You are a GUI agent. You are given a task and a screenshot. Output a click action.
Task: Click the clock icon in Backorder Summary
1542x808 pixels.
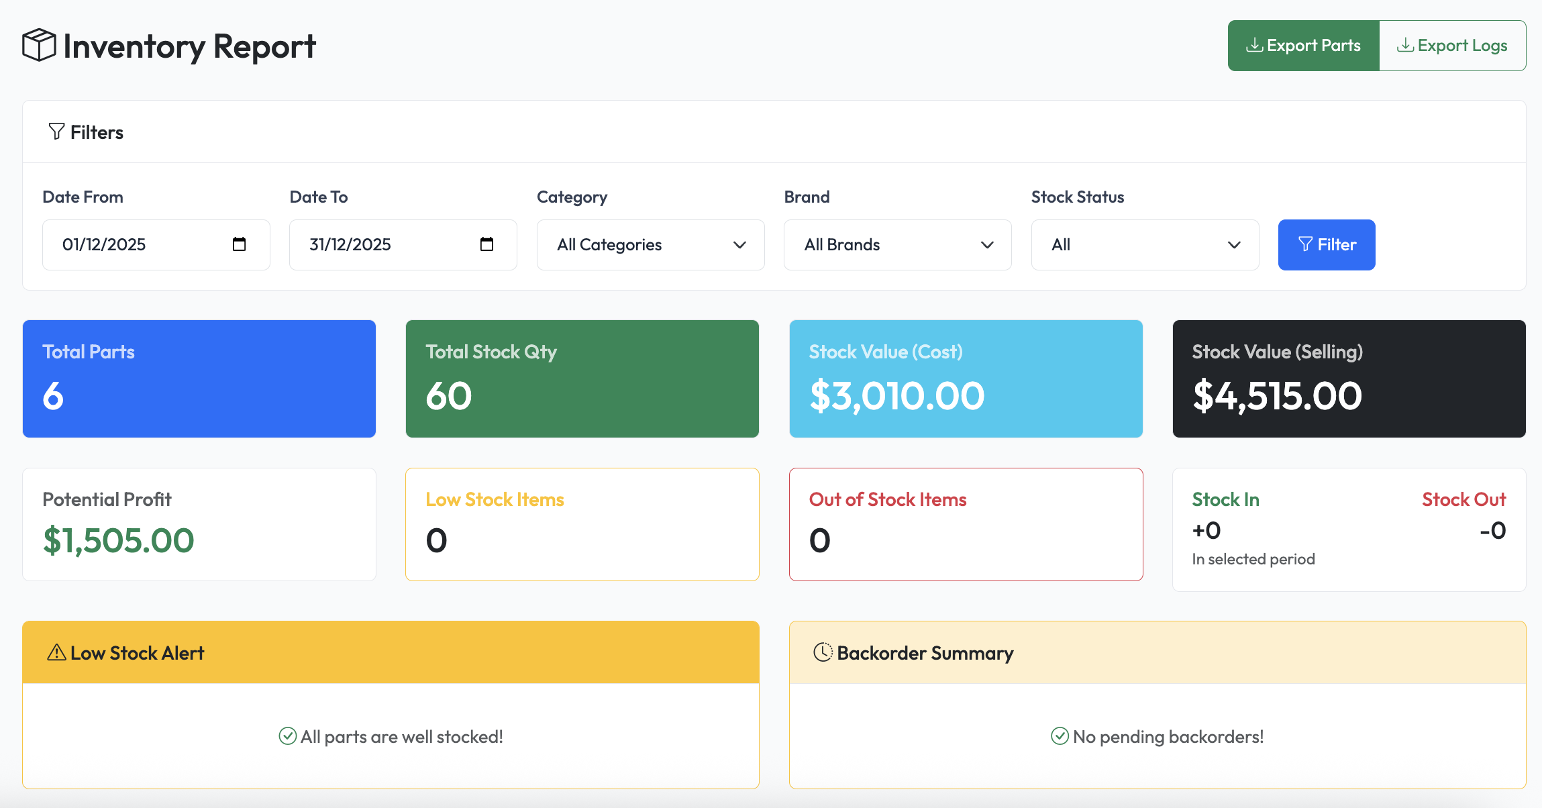(823, 652)
